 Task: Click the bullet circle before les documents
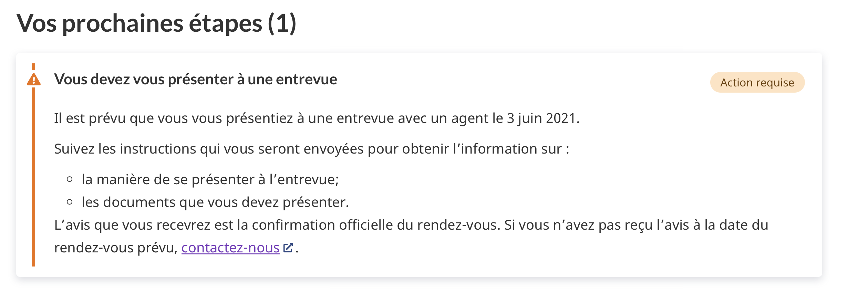70,202
